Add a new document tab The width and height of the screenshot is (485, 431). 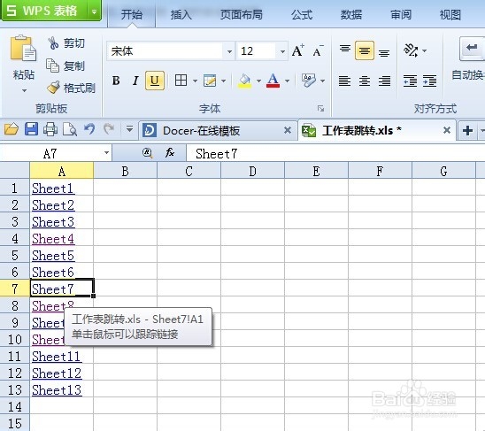pos(467,131)
